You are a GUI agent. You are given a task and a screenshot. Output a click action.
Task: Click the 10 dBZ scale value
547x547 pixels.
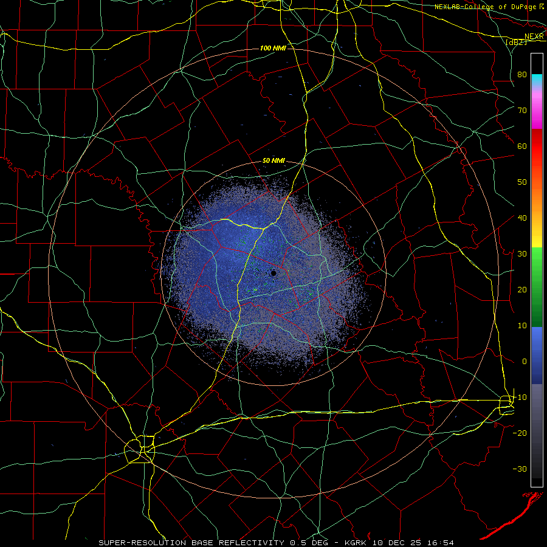tap(522, 326)
